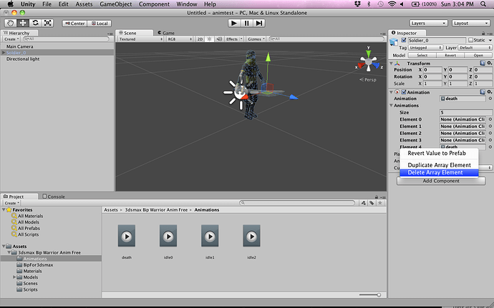
Task: Open the Textured draw mode dropdown
Action: coord(140,39)
